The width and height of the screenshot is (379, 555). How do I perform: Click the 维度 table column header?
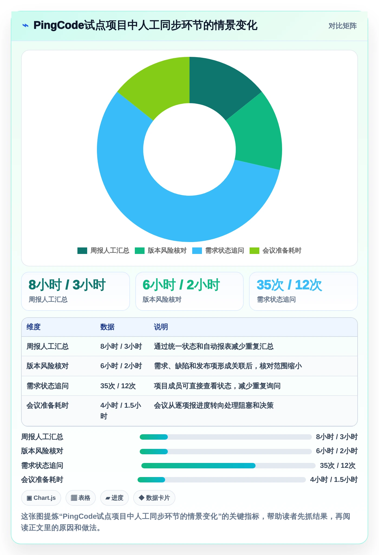[x=34, y=327]
